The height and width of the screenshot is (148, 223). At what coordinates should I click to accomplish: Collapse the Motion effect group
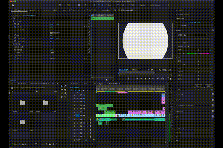[x=12, y=21]
